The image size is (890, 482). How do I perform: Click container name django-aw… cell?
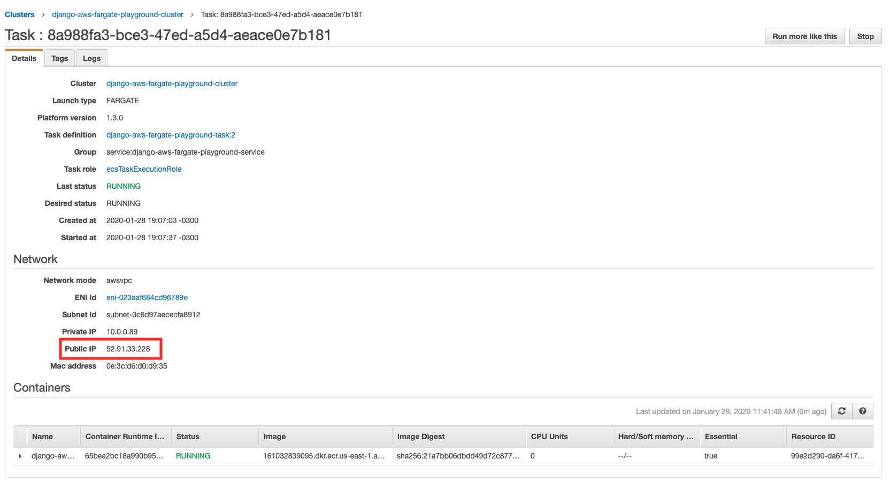point(53,456)
